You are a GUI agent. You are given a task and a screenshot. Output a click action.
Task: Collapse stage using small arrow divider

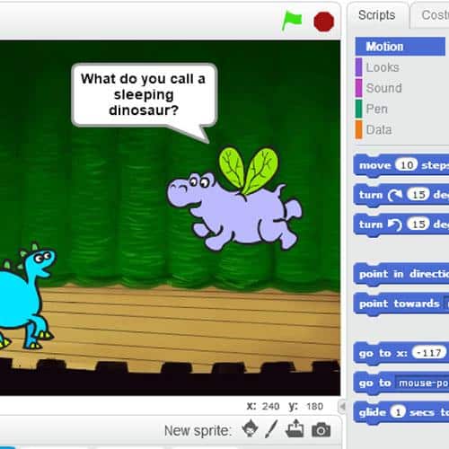coord(342,406)
